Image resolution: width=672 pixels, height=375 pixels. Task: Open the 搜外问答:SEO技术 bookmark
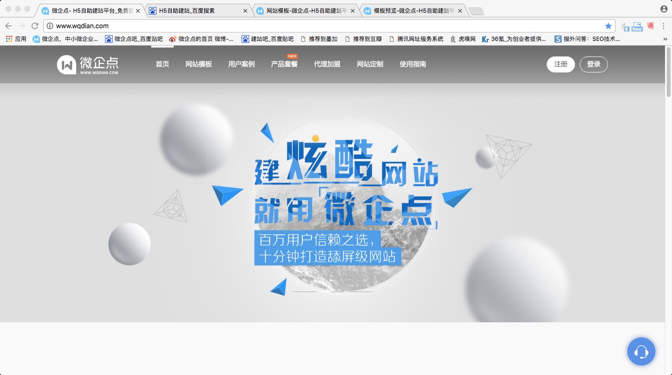tap(587, 39)
